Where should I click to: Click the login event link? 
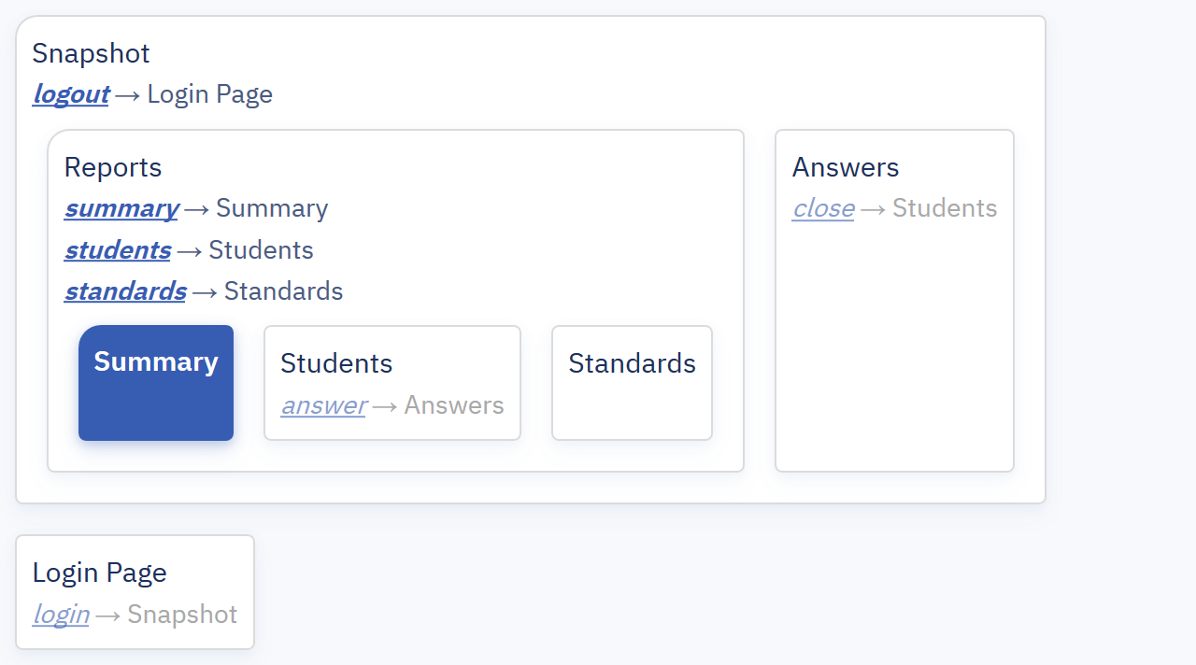pyautogui.click(x=61, y=615)
